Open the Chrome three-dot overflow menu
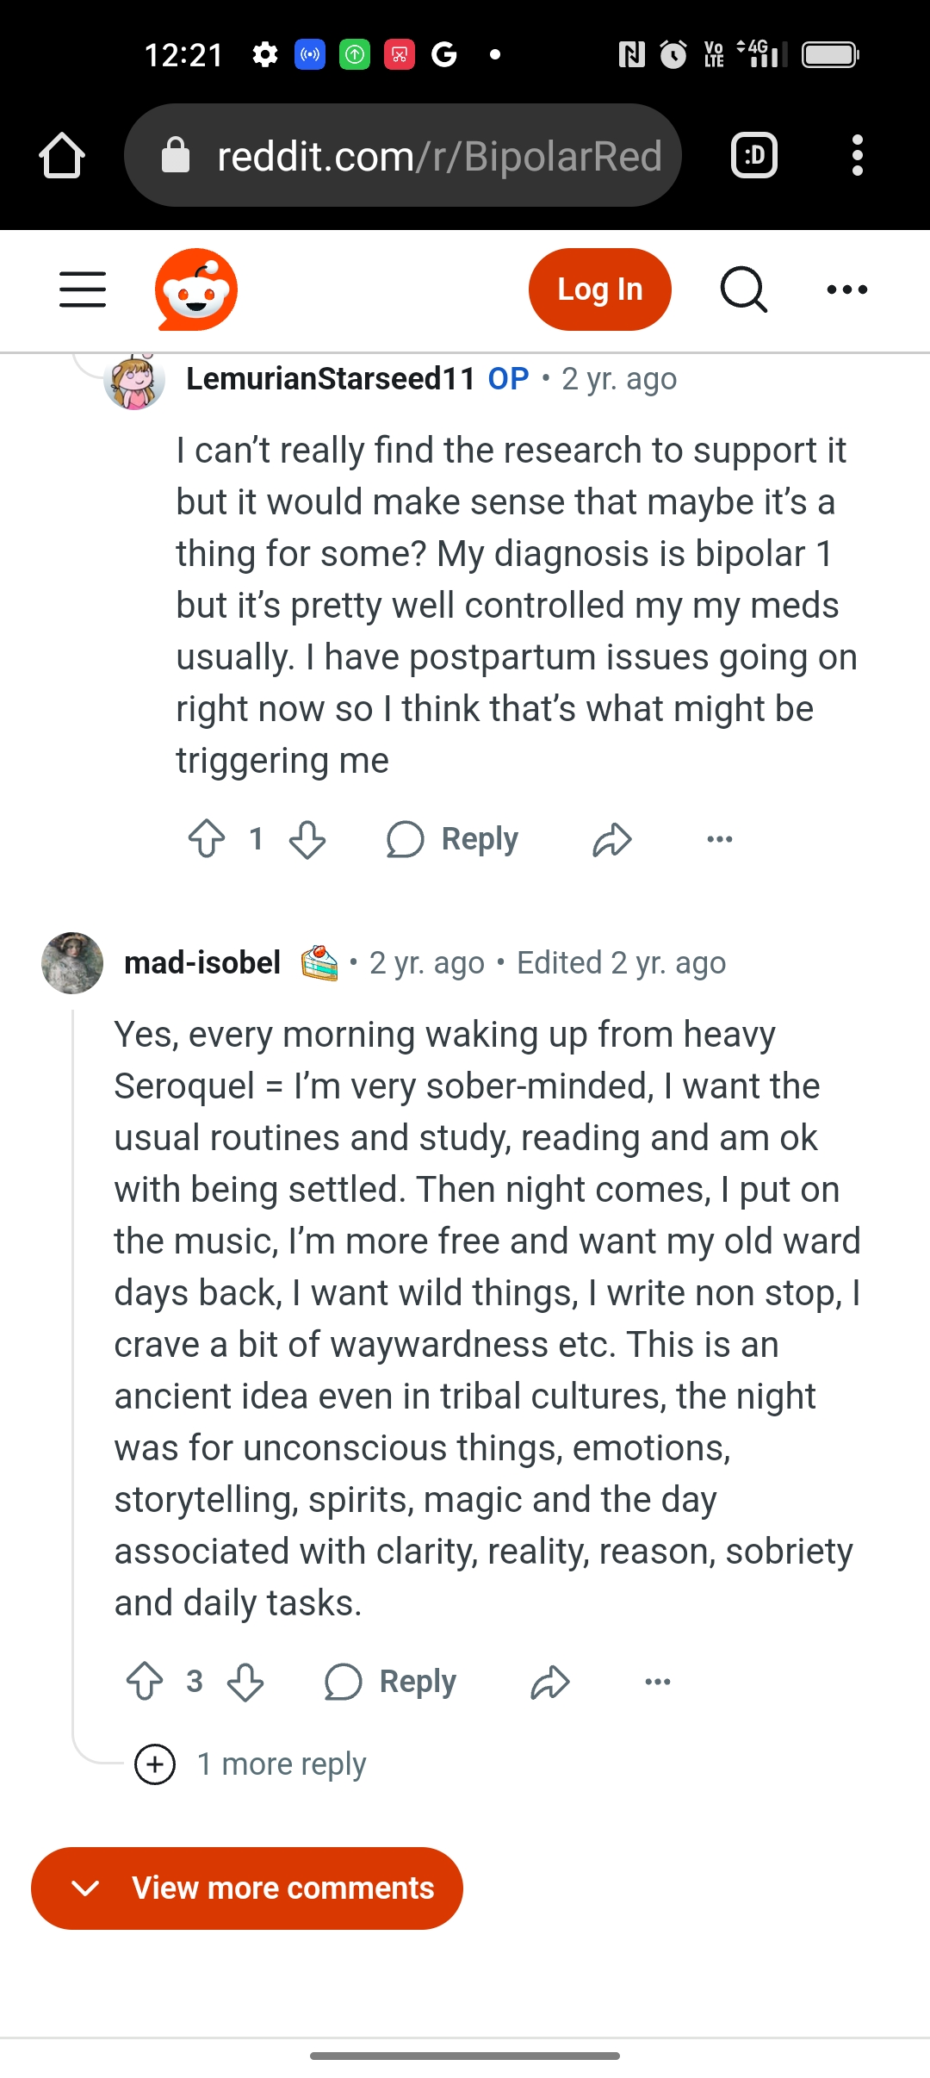The image size is (930, 2078). point(857,156)
